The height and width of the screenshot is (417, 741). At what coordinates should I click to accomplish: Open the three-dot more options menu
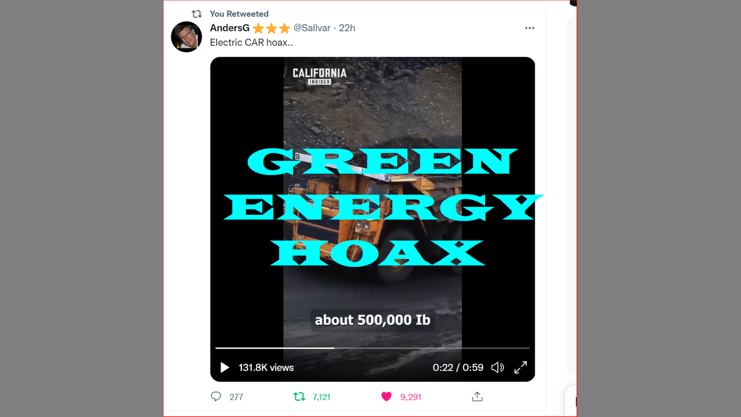530,28
